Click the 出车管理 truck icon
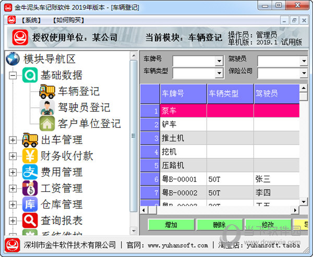The image size is (313, 257). 30,140
